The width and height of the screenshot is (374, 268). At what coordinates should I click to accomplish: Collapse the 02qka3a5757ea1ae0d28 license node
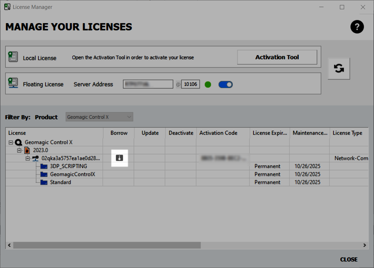[27, 158]
